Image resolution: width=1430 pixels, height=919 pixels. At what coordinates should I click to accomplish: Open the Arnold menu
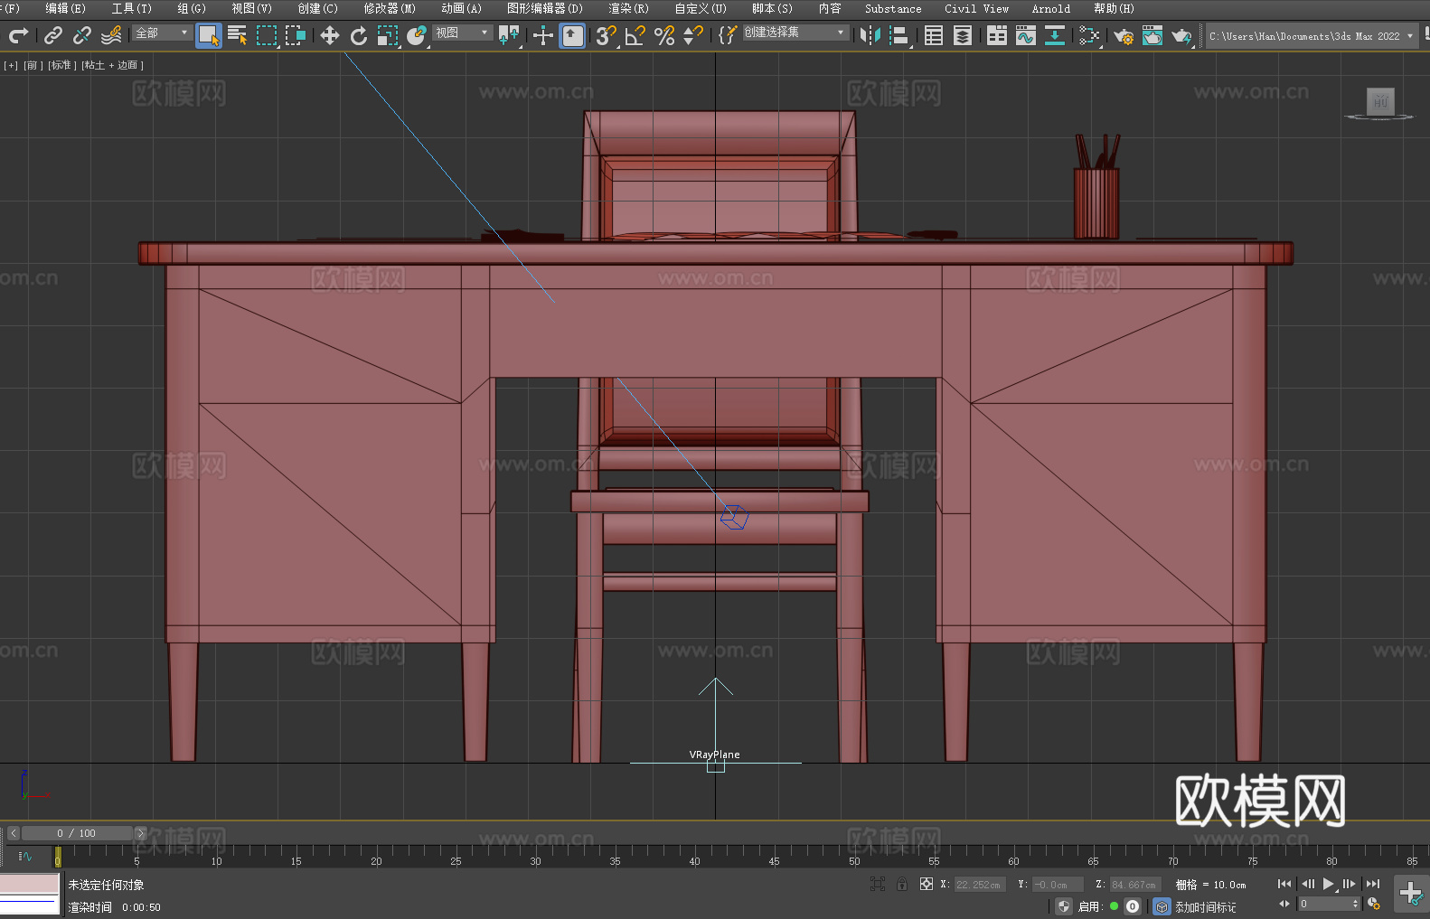pyautogui.click(x=1050, y=8)
